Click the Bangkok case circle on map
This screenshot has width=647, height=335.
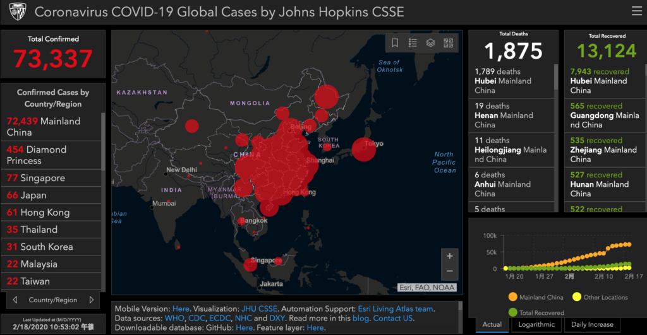tap(241, 221)
